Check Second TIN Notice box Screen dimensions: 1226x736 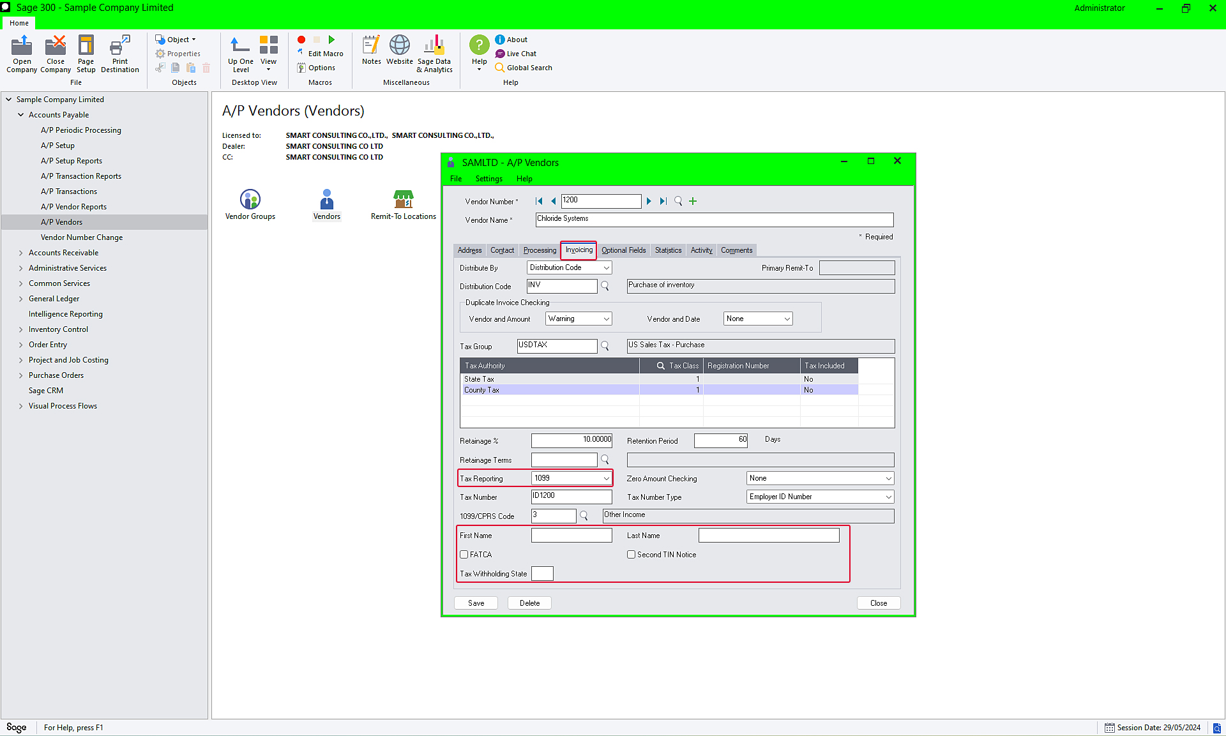point(631,555)
